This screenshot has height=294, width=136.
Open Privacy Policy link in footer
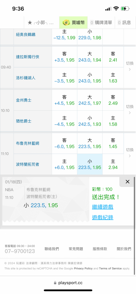click(x=83, y=268)
